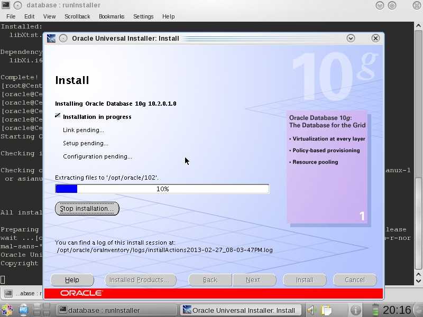
Task: Click the Back button in installer
Action: 210,280
